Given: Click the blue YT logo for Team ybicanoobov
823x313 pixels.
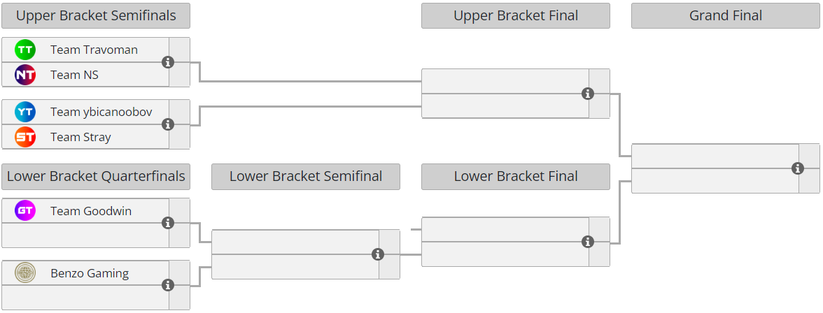Looking at the screenshot, I should pos(25,112).
